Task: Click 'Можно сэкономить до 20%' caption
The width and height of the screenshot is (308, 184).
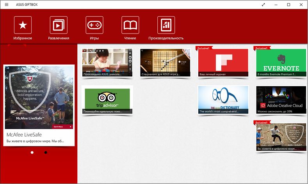Action: tap(275, 111)
